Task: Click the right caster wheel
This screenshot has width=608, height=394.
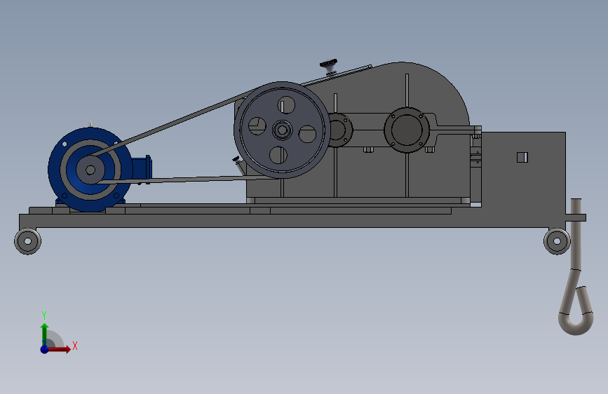Action: 557,241
